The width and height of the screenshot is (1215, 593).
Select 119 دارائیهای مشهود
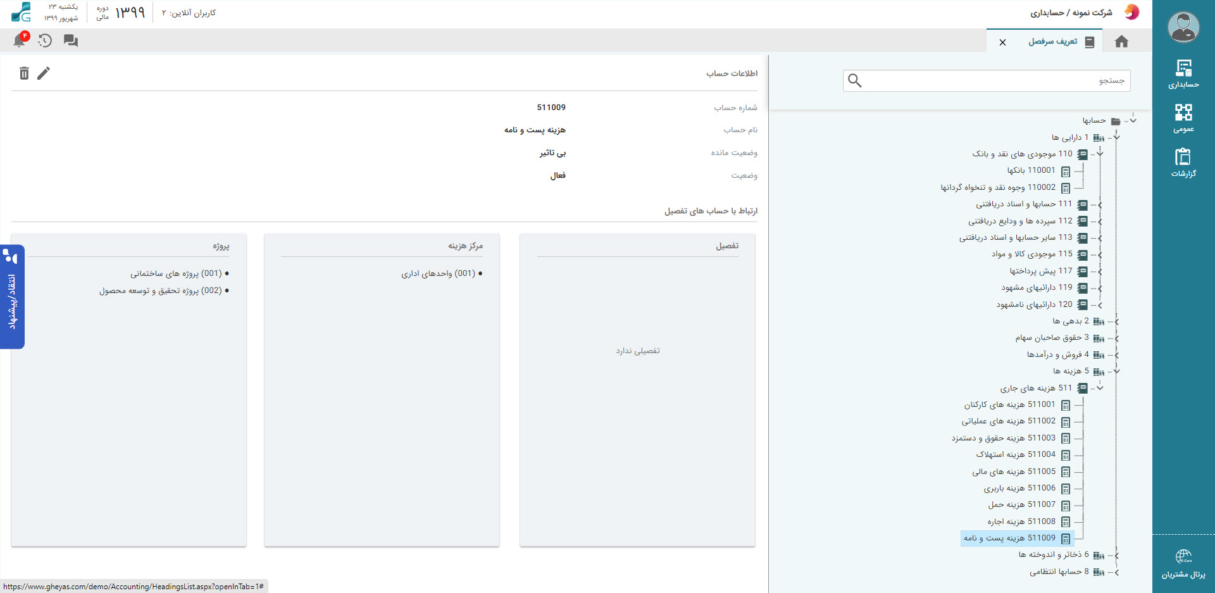[1037, 287]
